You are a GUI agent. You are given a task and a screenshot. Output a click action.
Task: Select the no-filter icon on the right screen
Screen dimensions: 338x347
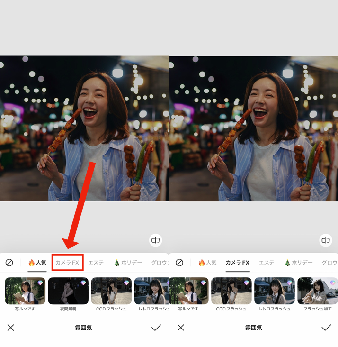179,263
